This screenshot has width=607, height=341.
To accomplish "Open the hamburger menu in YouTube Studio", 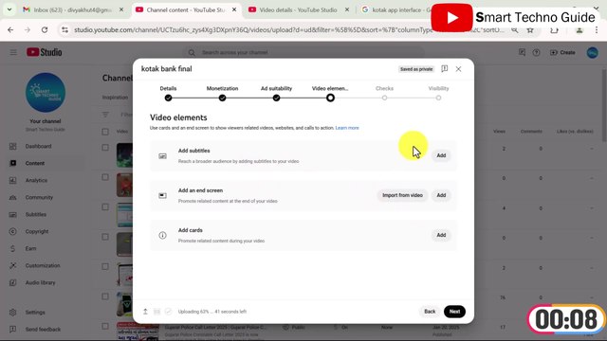I will pyautogui.click(x=13, y=52).
